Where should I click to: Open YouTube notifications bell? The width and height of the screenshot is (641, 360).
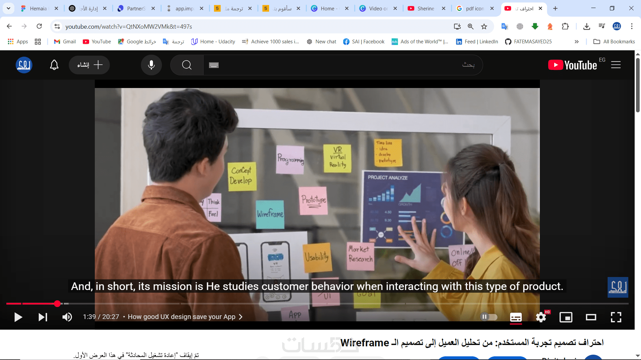(x=54, y=65)
